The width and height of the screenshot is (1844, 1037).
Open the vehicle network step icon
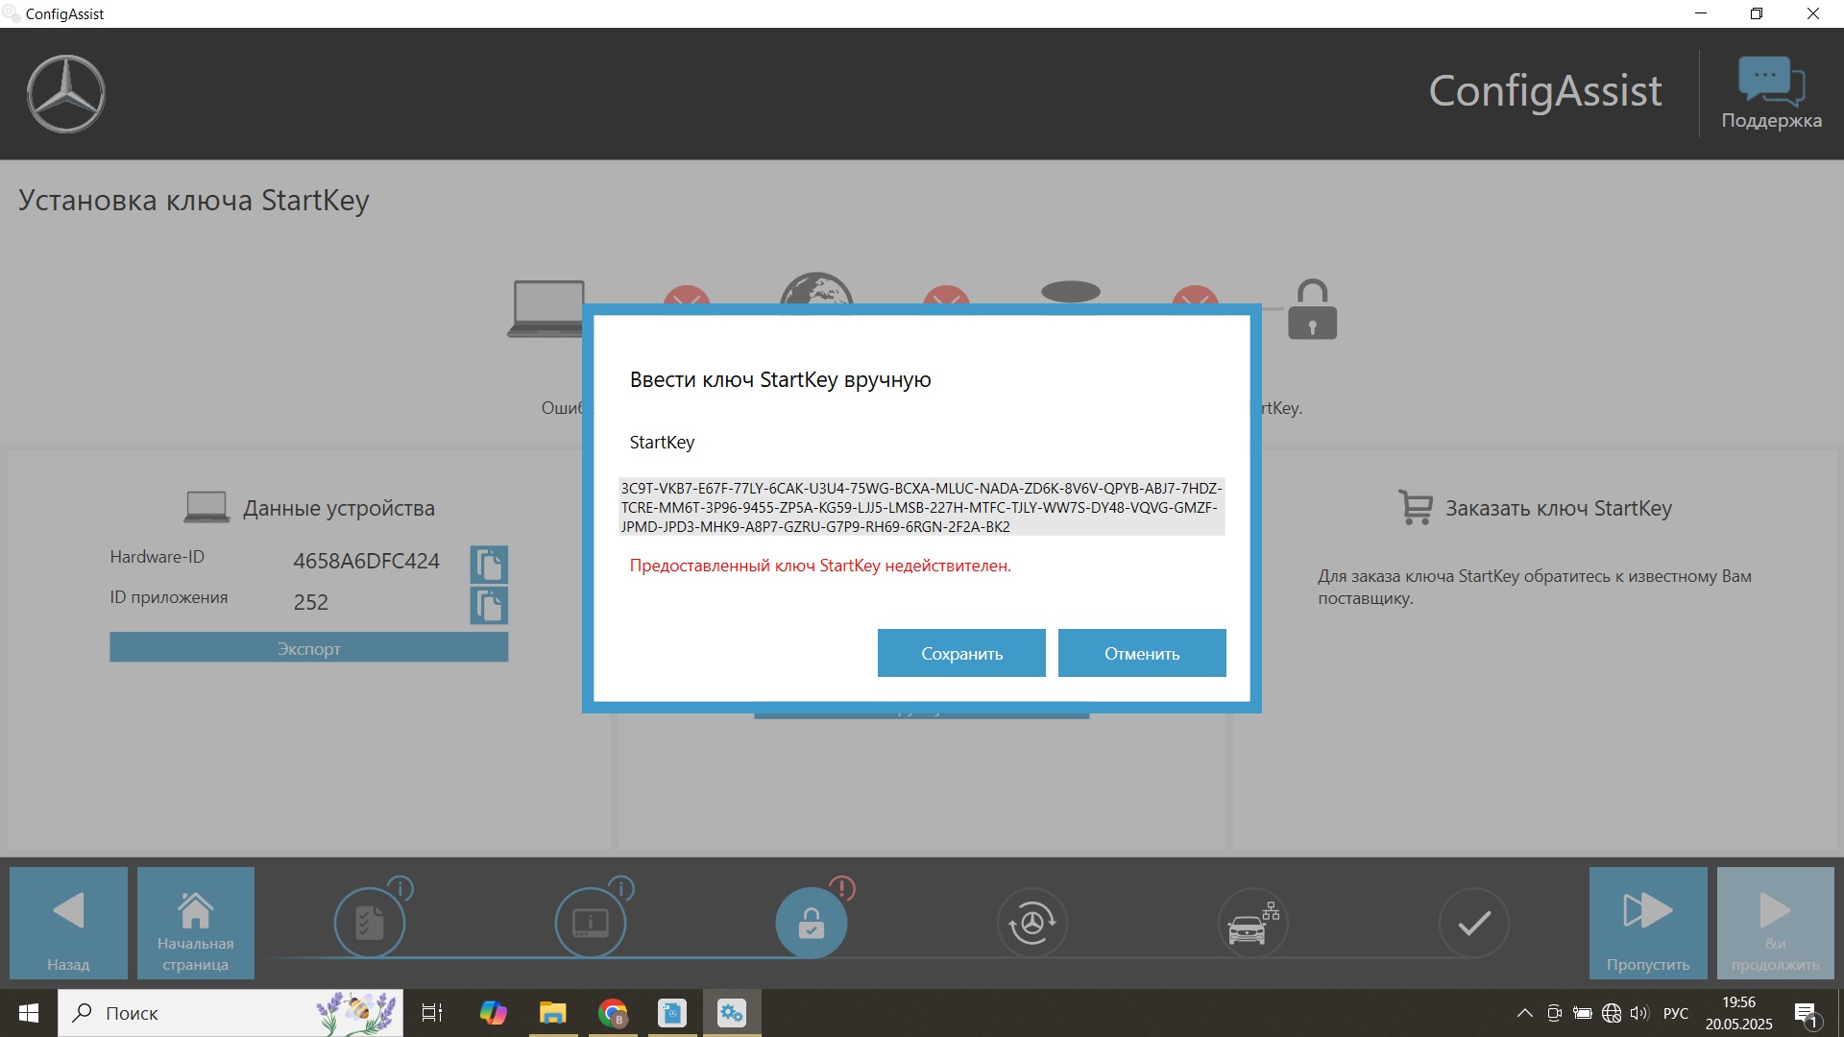click(x=1253, y=923)
